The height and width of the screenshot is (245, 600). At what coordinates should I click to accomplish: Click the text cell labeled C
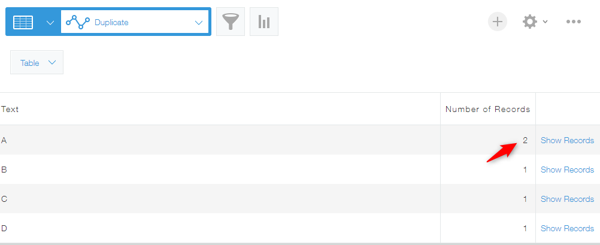[4, 199]
